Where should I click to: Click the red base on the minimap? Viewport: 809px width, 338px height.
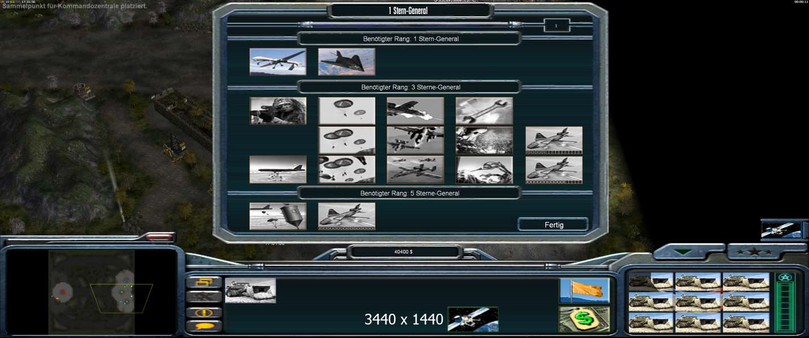pyautogui.click(x=63, y=292)
